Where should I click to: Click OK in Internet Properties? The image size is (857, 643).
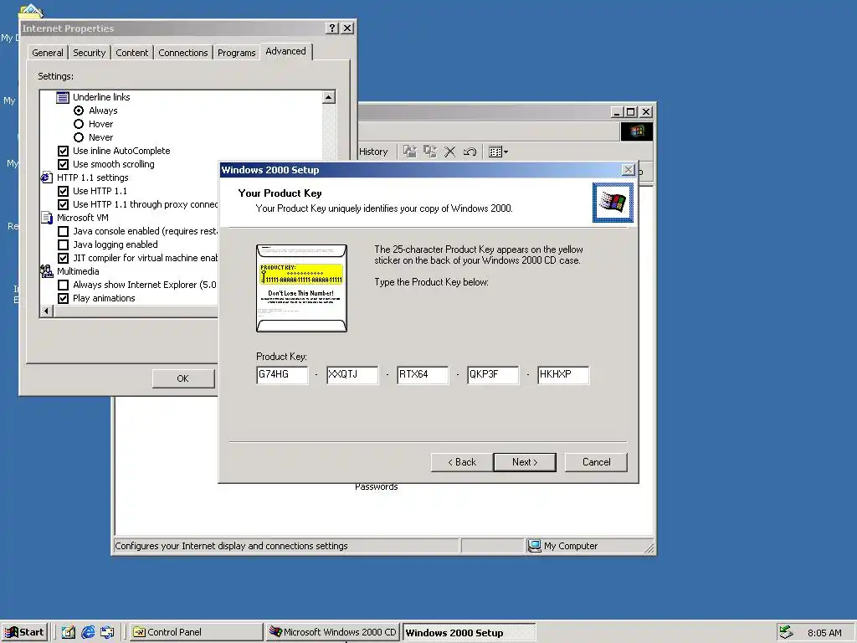click(183, 378)
